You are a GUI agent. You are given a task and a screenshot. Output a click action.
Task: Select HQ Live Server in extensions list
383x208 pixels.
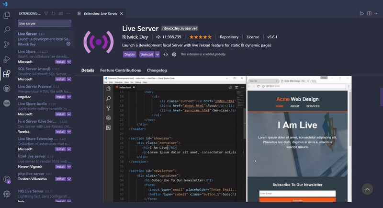point(44,196)
